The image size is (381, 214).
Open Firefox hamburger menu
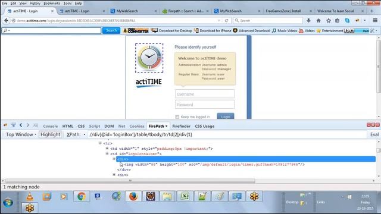375,21
